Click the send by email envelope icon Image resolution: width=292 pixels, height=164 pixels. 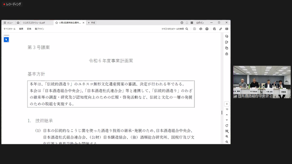point(227,29)
